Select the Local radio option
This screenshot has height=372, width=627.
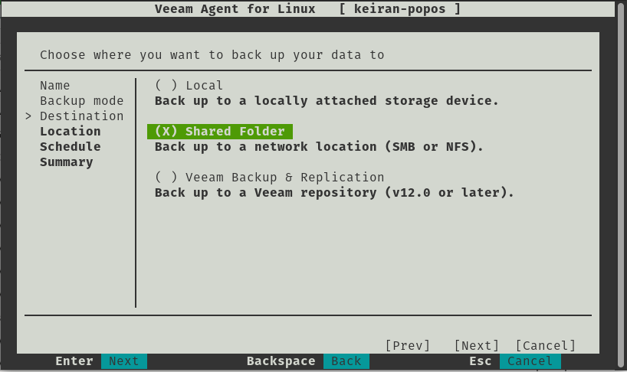click(x=189, y=86)
